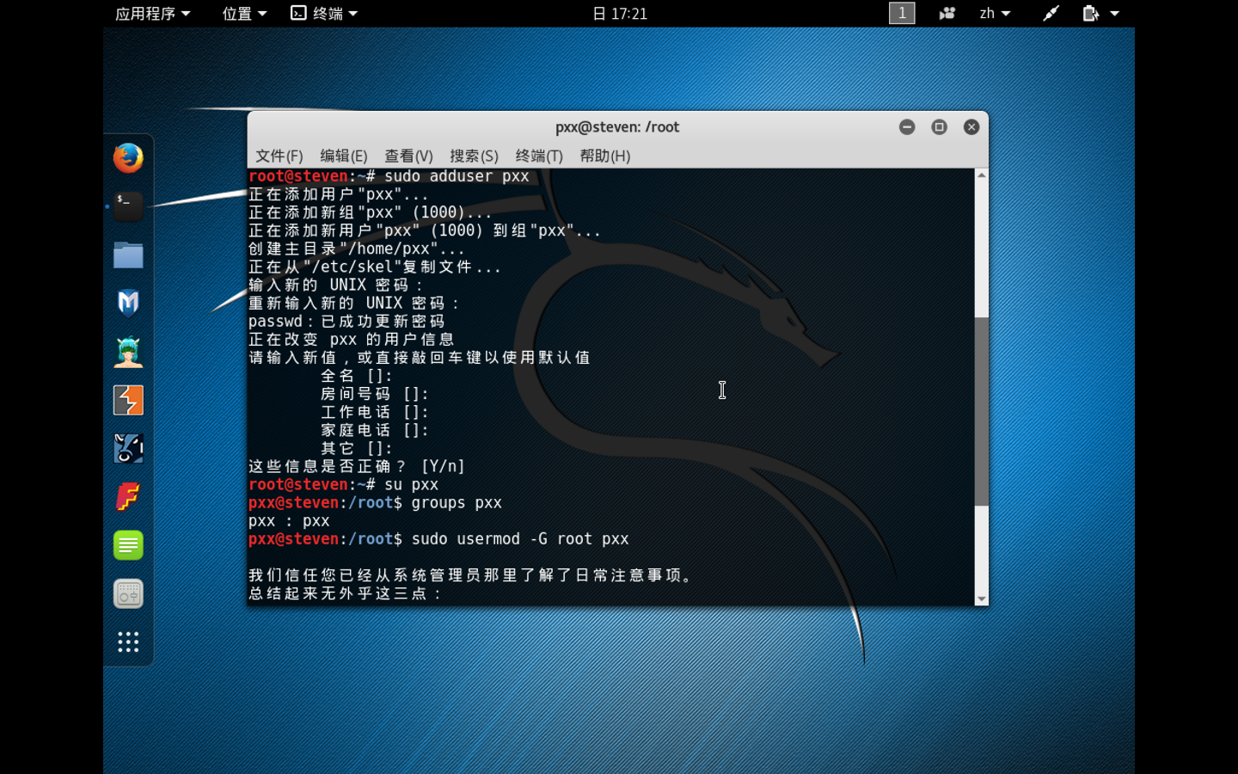Click the 其它 []: prompt line

357,448
